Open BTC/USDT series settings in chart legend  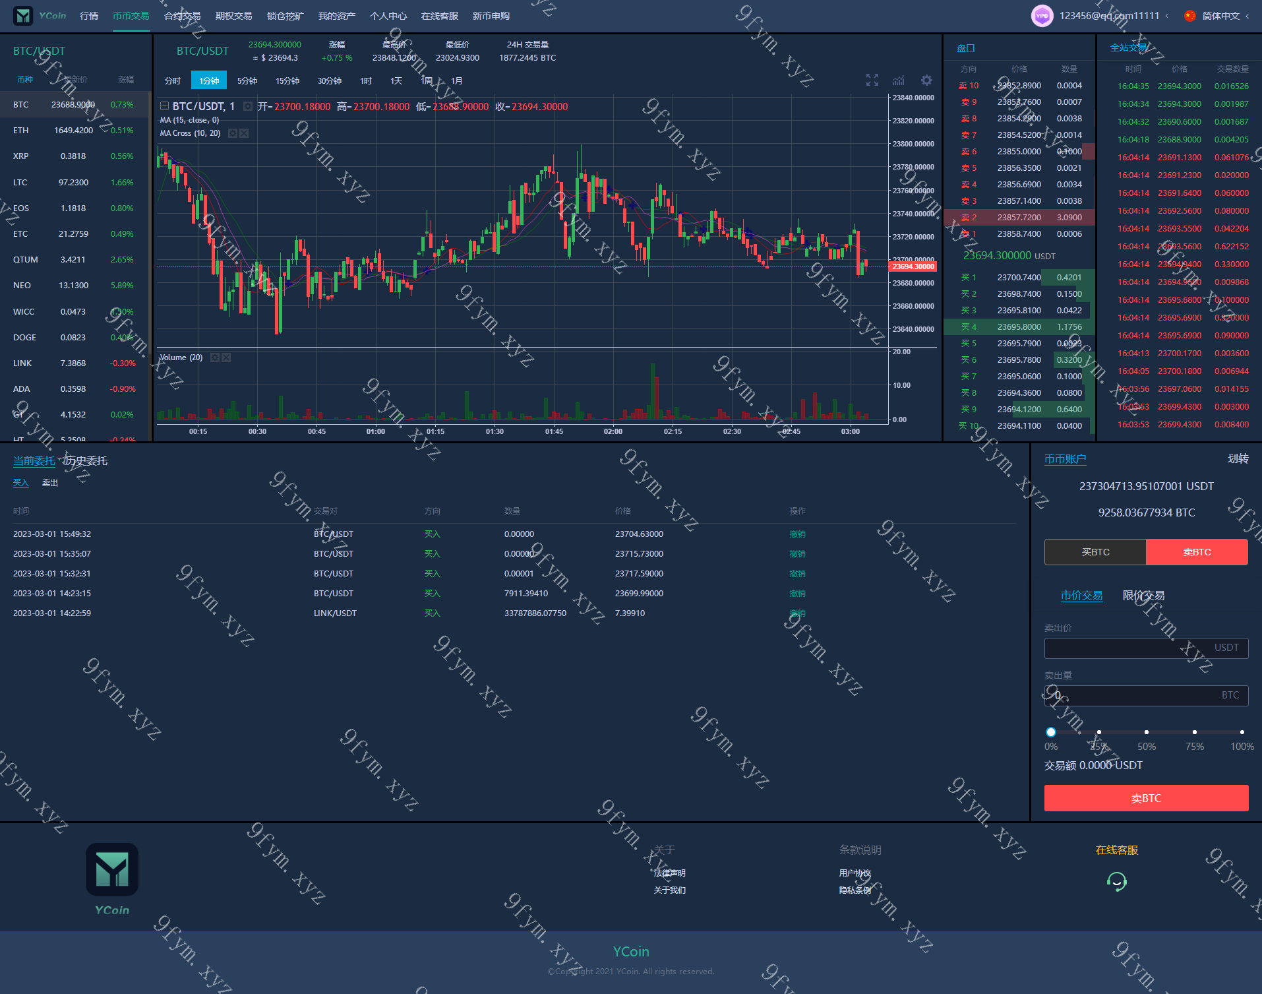tap(248, 106)
